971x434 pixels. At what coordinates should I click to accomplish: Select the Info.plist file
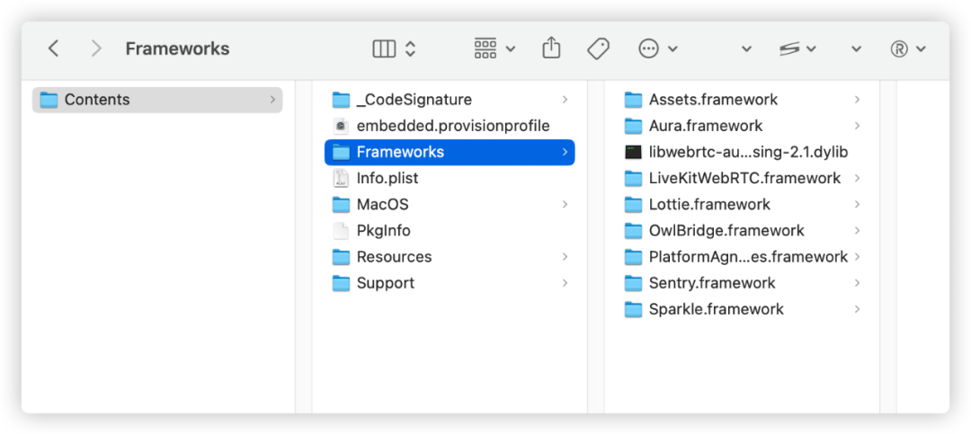coord(388,178)
